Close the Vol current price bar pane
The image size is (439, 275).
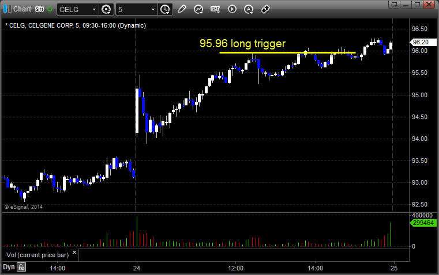[74, 253]
